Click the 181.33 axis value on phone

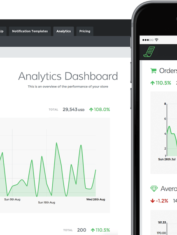click(162, 222)
